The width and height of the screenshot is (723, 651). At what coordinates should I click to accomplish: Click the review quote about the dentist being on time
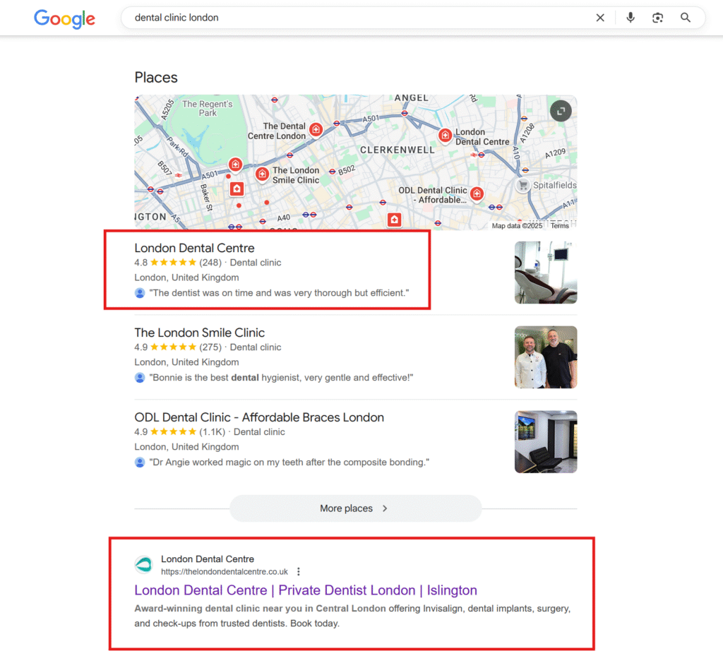tap(279, 293)
